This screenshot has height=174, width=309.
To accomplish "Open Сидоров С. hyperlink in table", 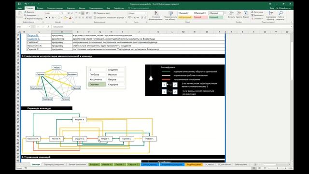I will (33, 39).
